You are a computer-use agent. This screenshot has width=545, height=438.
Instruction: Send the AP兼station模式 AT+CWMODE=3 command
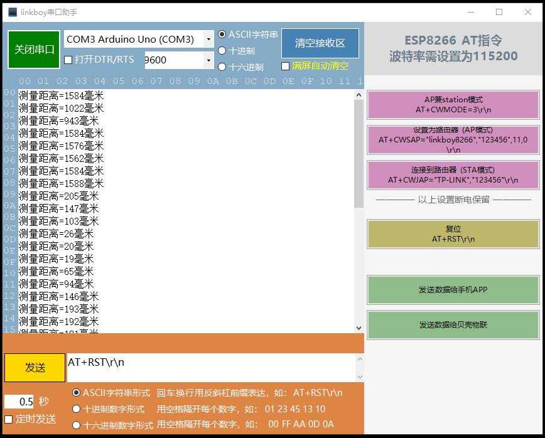pos(453,105)
